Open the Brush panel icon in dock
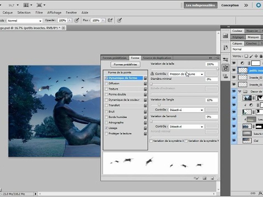Image resolution: width=263 pixels, height=197 pixels. 225,68
